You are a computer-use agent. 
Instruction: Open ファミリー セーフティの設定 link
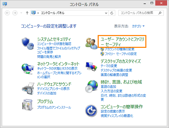click(121, 54)
